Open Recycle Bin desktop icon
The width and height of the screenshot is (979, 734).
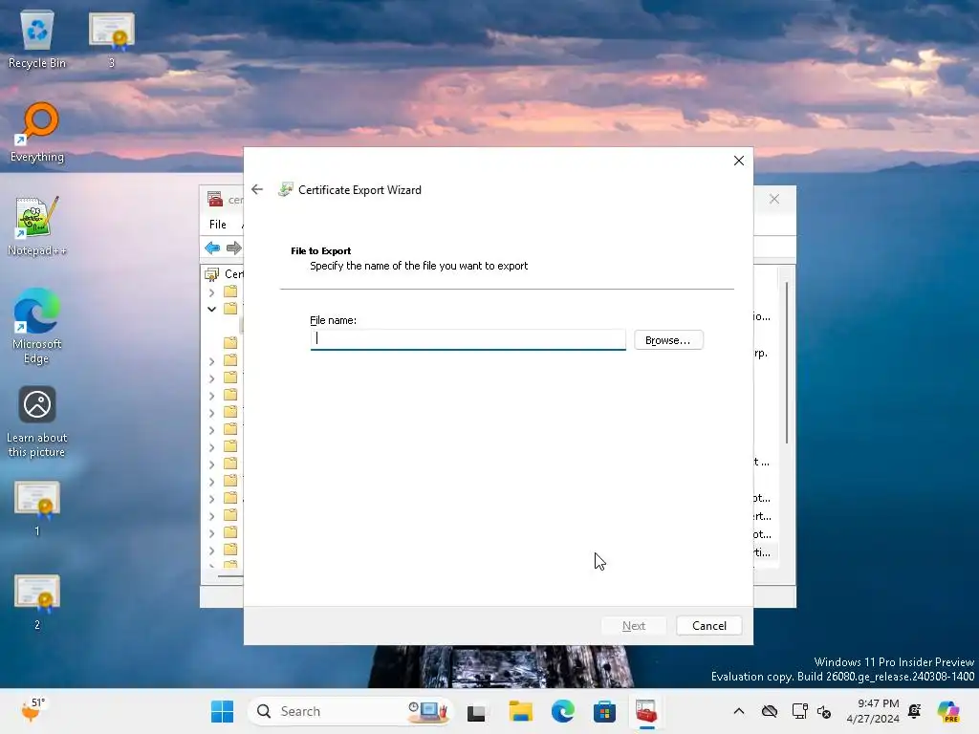point(37,38)
